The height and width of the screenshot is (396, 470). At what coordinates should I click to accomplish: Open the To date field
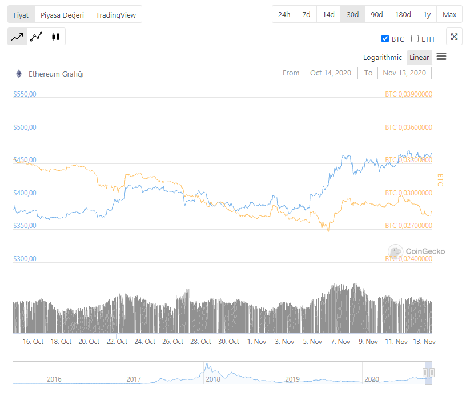click(x=404, y=73)
